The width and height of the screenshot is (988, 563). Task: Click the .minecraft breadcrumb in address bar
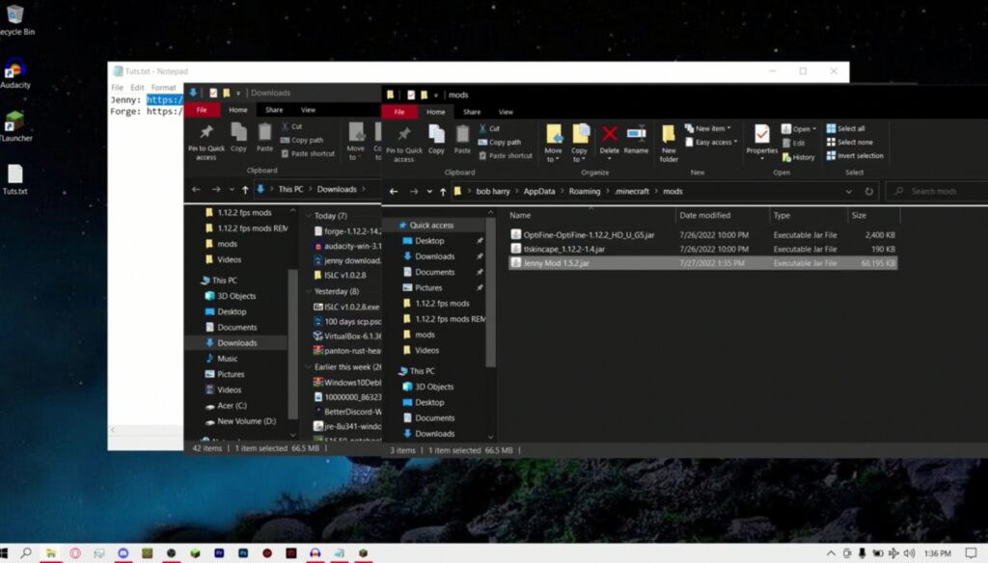tap(631, 192)
